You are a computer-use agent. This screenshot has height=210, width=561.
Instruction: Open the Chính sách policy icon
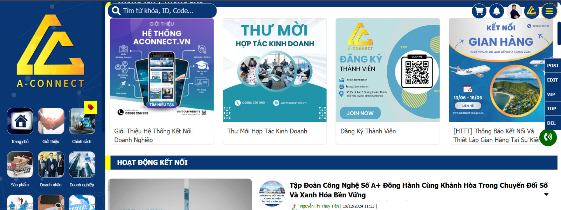click(x=82, y=121)
